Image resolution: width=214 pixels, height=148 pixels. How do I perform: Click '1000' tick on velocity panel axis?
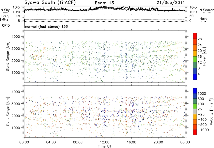16,128
